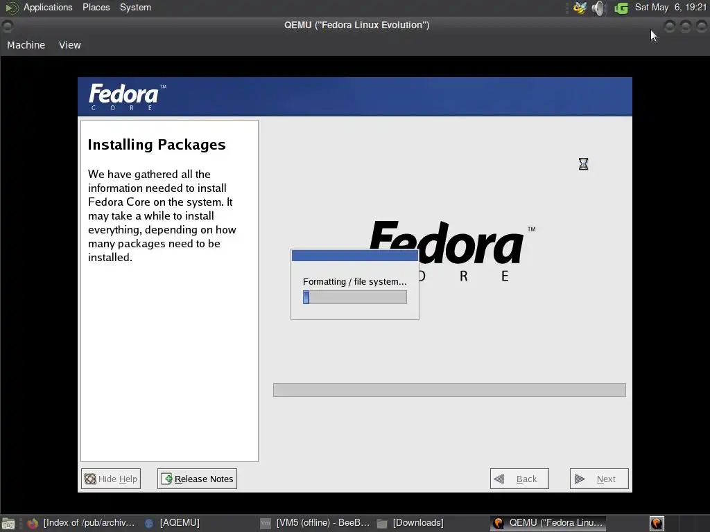Open the Applications menu
This screenshot has height=532, width=710.
(48, 7)
